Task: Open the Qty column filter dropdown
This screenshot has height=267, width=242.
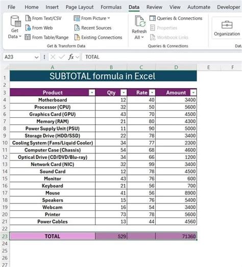Action: click(x=124, y=93)
